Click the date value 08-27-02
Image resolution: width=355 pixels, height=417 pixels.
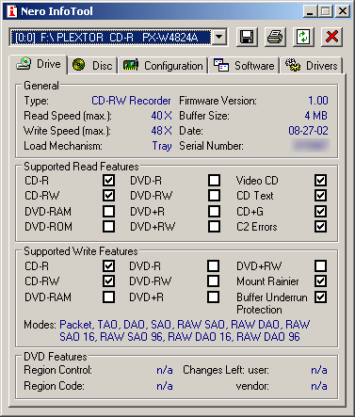point(308,131)
